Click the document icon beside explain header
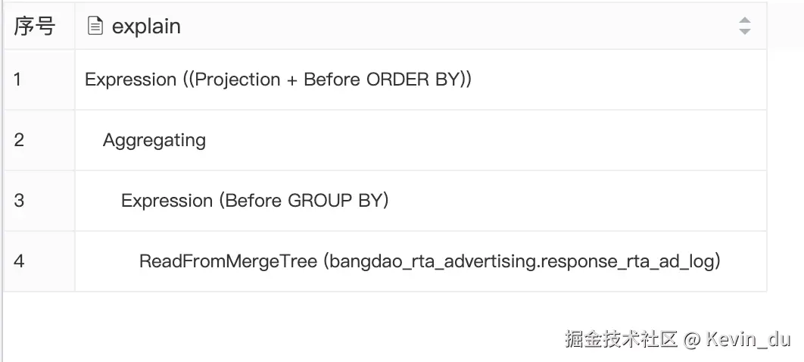804x362 pixels. tap(95, 27)
